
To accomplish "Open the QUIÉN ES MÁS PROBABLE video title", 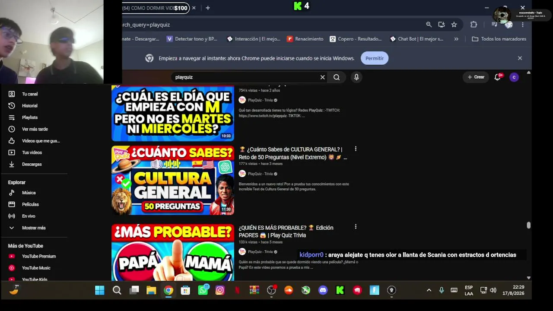I will [x=286, y=232].
